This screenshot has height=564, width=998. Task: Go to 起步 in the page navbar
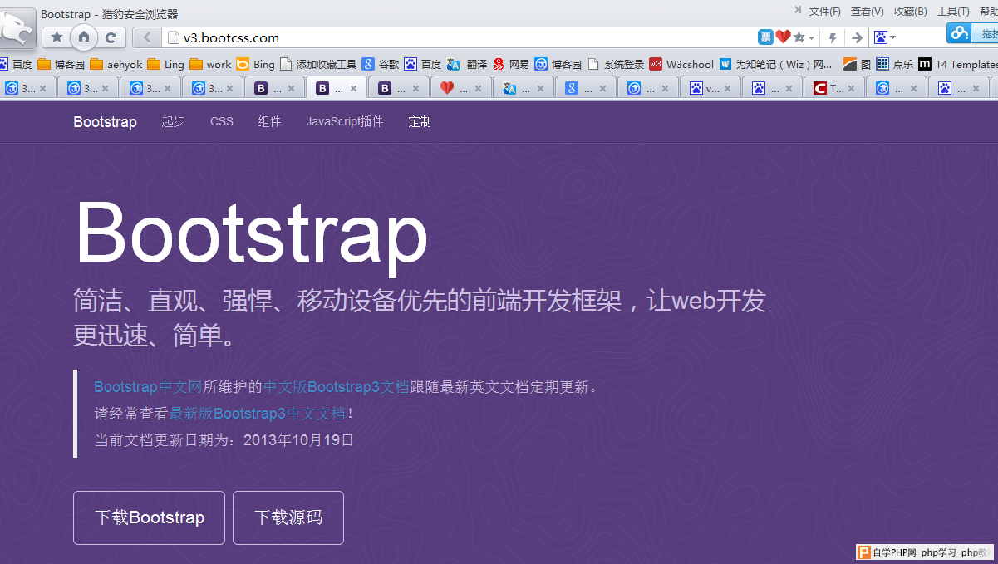[173, 122]
